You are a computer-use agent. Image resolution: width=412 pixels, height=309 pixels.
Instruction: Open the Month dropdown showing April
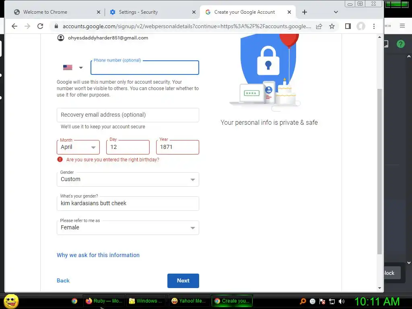[x=78, y=147]
